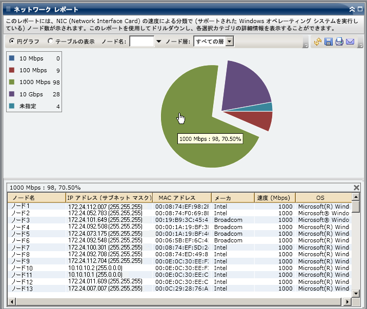Click the vertical scrollbar down arrow in table
Viewport: 367px width, 309px height.
click(x=356, y=293)
